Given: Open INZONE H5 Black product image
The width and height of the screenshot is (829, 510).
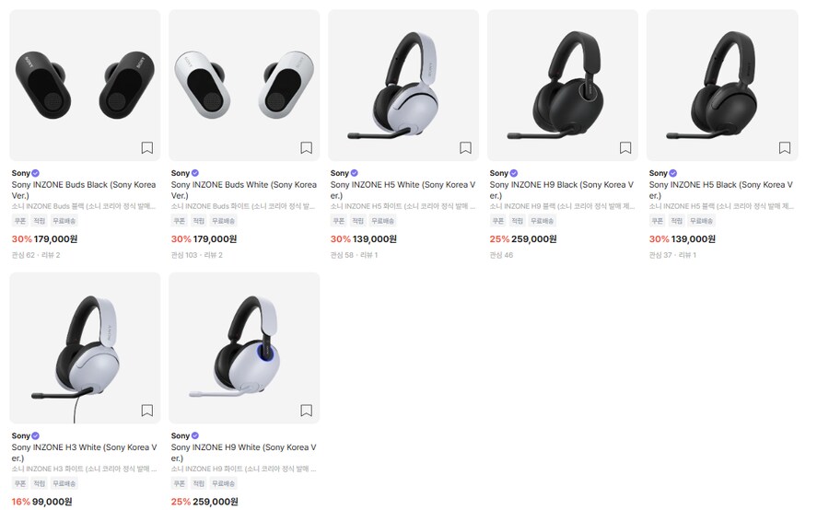Looking at the screenshot, I should (x=722, y=83).
